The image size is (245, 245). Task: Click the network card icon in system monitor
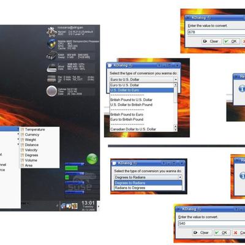[51, 79]
